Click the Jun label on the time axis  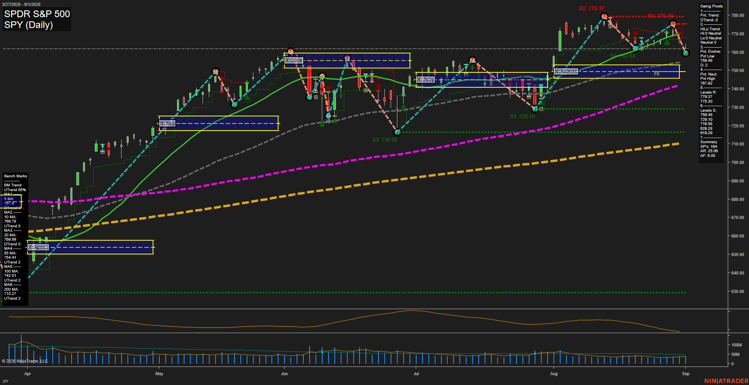284,374
